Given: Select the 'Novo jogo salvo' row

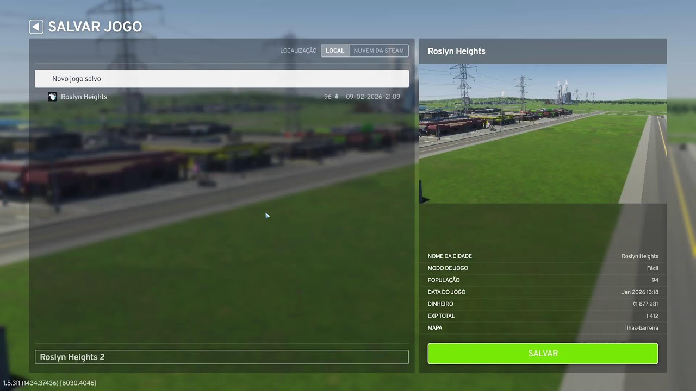Looking at the screenshot, I should tap(222, 79).
